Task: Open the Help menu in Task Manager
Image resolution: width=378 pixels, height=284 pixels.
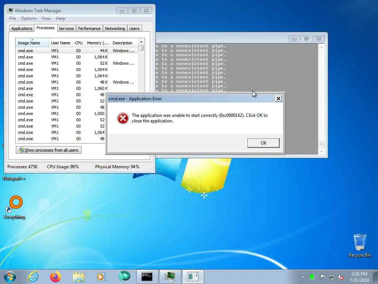Action: (61, 18)
